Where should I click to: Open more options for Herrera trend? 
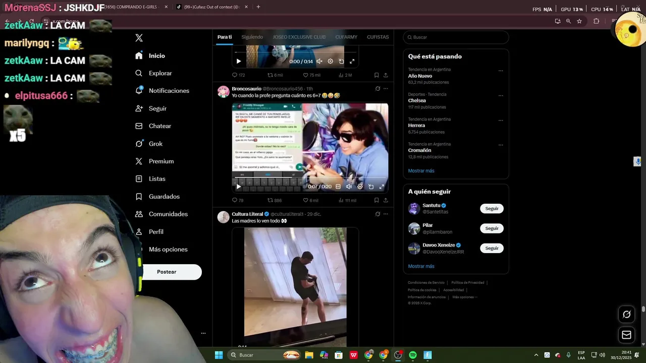[501, 120]
